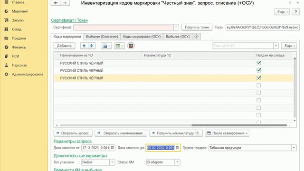The height and width of the screenshot is (171, 304).
Task: Open help with the question mark
Action: click(x=295, y=12)
